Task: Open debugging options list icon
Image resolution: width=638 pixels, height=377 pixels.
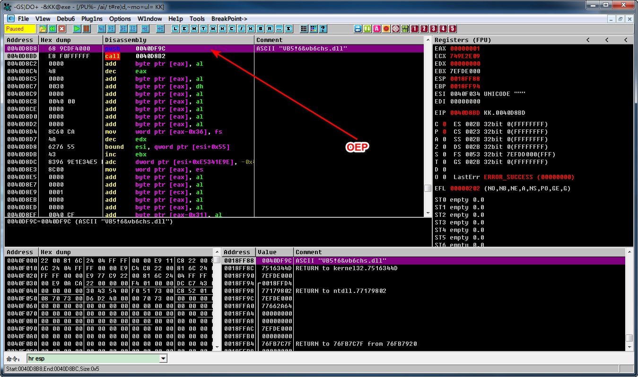Action: click(x=304, y=29)
